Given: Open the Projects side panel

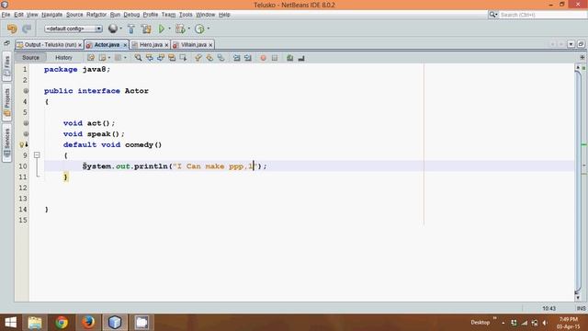Looking at the screenshot, I should tap(6, 102).
